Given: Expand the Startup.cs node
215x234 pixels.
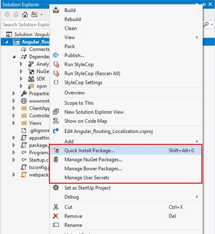Looking at the screenshot, I should tap(14, 160).
